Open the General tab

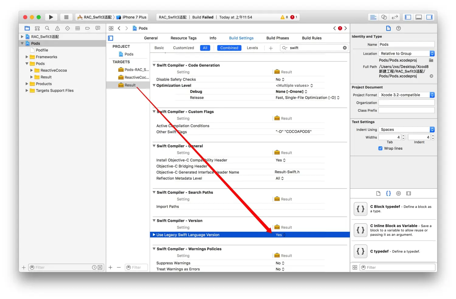(x=151, y=38)
